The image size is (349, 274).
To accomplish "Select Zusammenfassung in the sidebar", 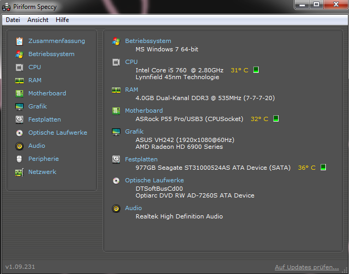I will (x=57, y=41).
